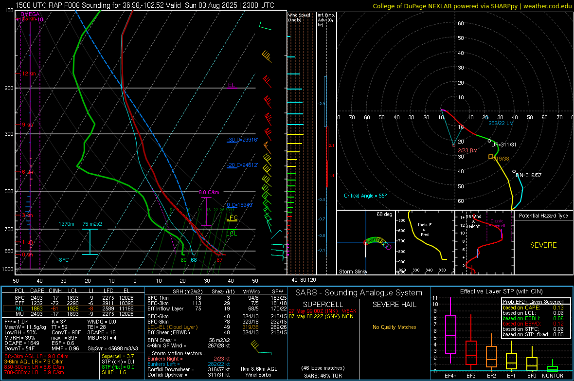This screenshot has width=574, height=381.
Task: Click the '27 May 99 00Z (INK) WEAK' analog
Action: [x=323, y=311]
